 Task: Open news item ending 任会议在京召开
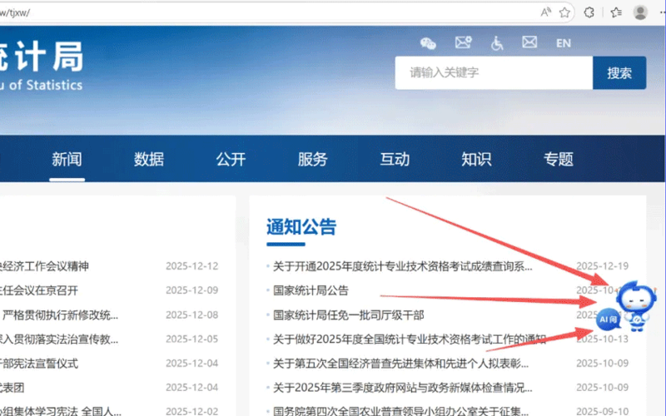tap(39, 290)
